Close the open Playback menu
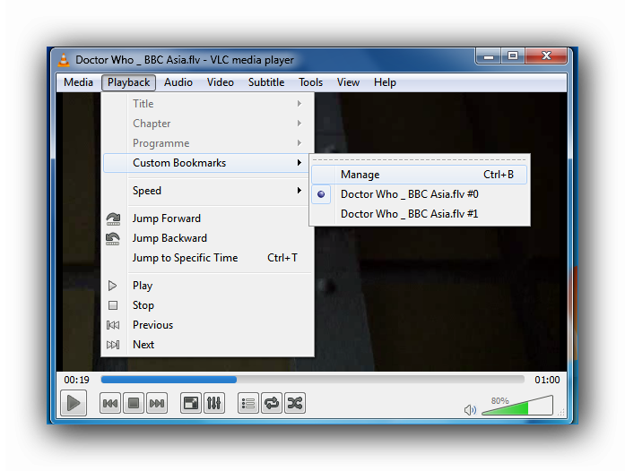Screen dimensions: 625x471 [x=128, y=82]
